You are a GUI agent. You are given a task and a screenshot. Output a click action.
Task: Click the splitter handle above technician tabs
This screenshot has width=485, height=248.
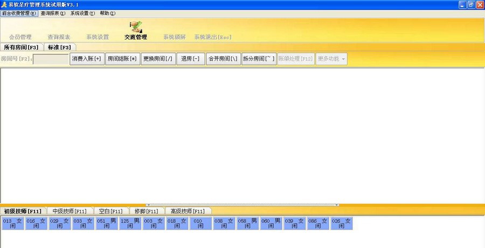pos(242,205)
